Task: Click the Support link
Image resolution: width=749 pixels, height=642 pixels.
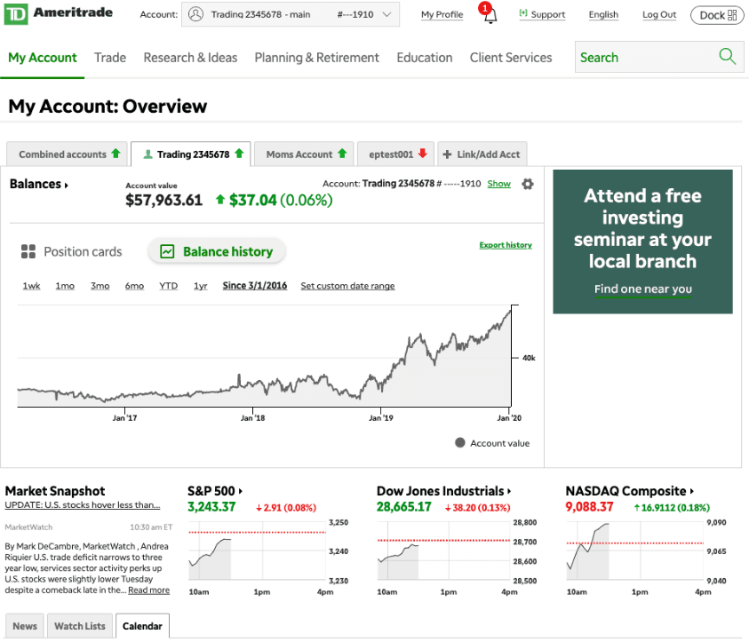Action: point(548,15)
